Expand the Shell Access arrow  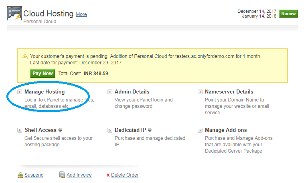20,130
